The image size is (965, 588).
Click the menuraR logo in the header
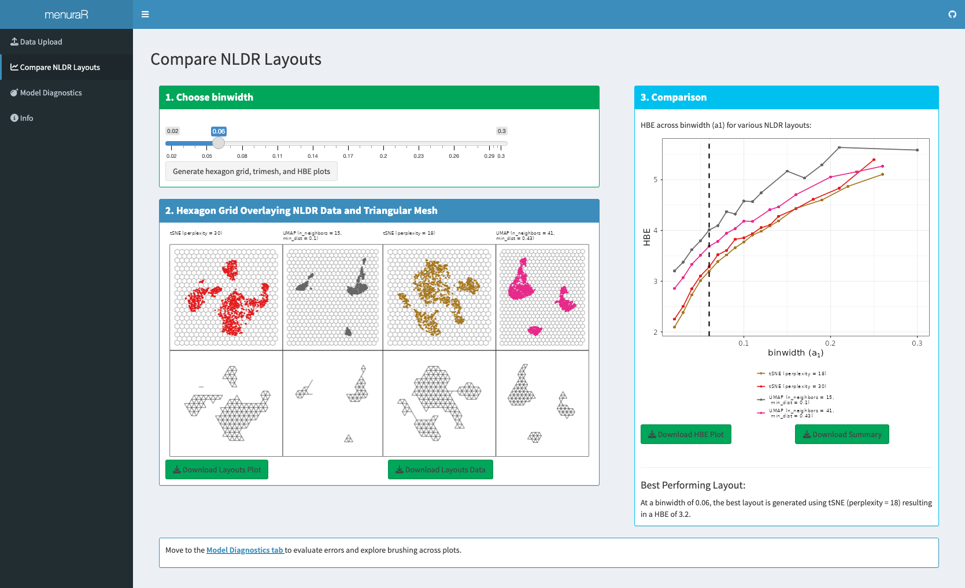point(65,14)
